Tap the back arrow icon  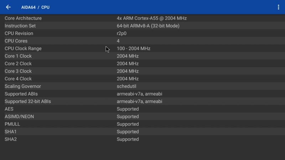tap(8, 7)
